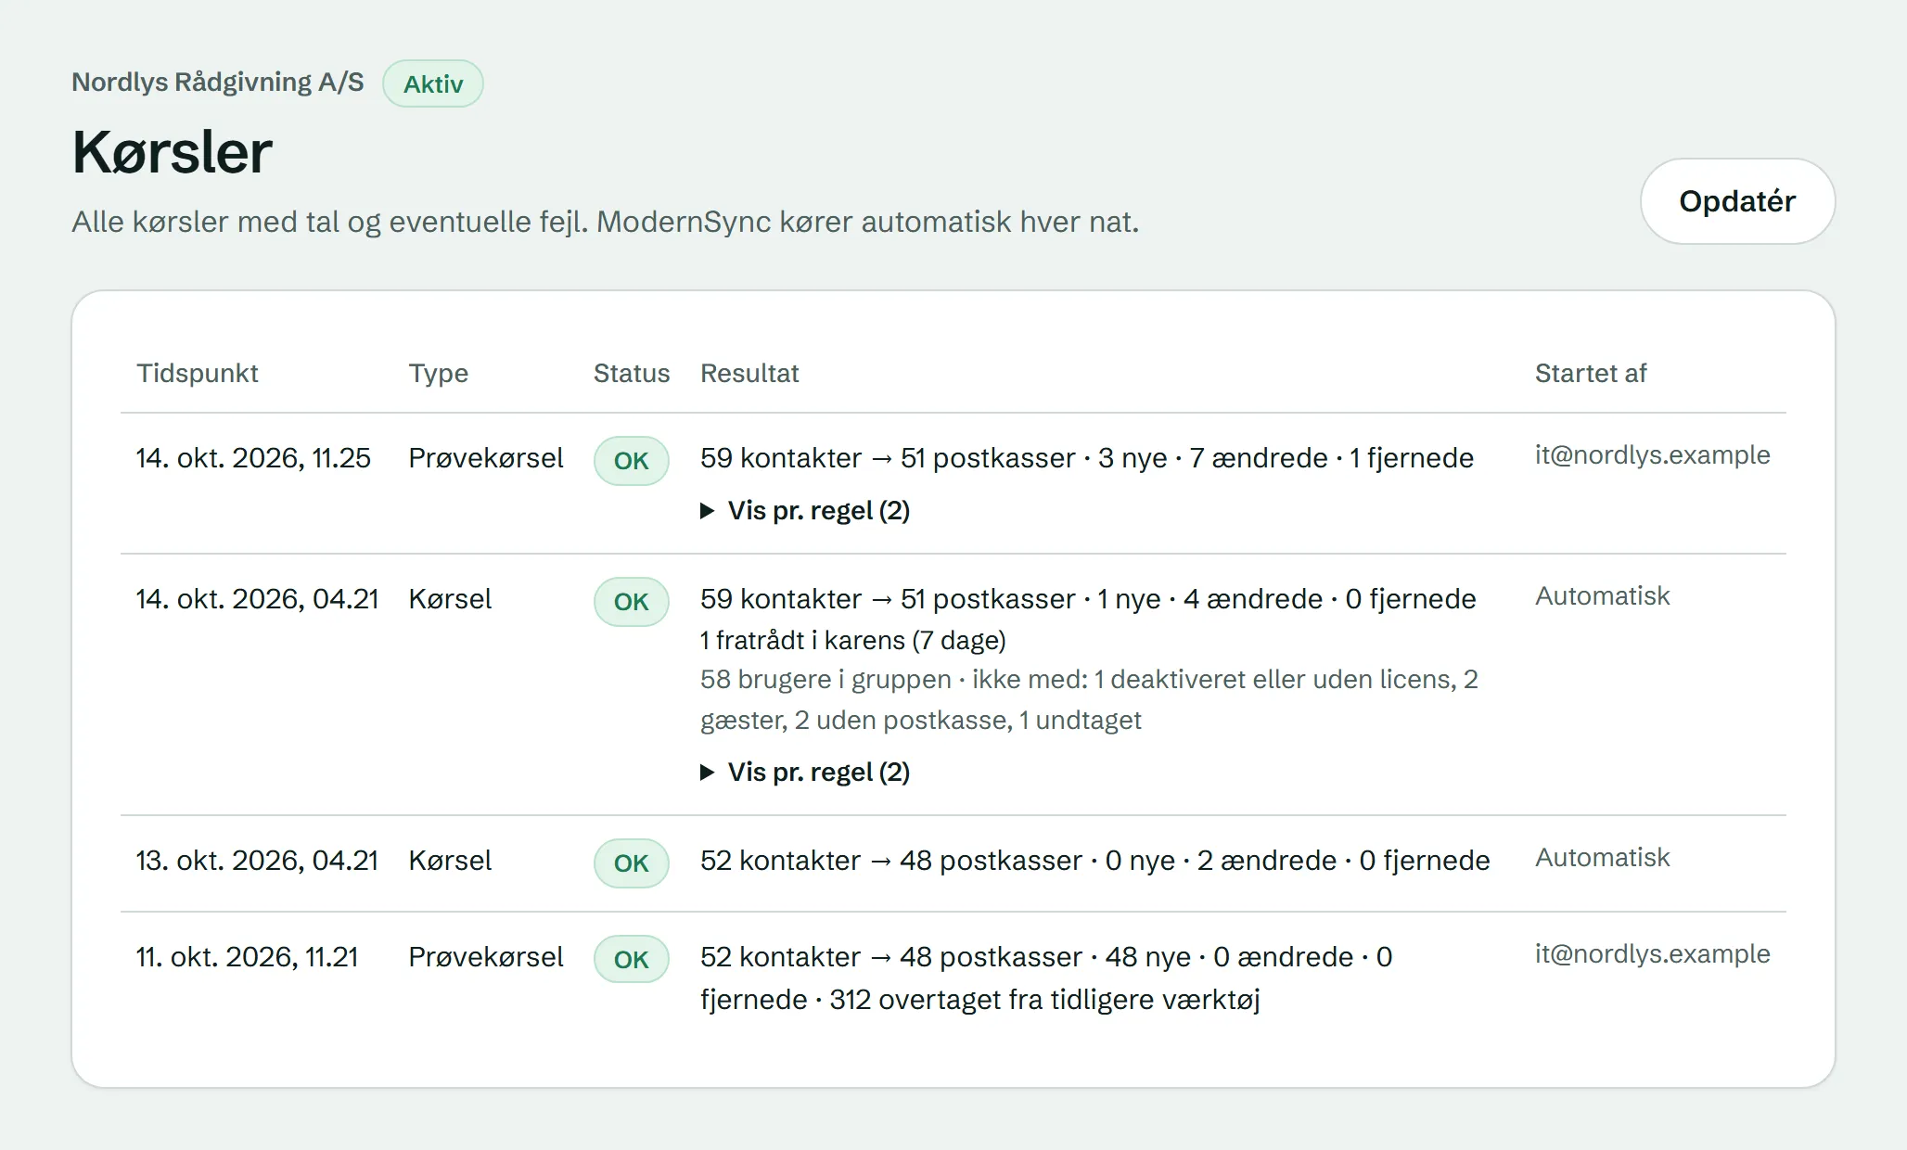Click result 52 kontakter with 2 ændrede
This screenshot has height=1150, width=1907.
click(x=1095, y=861)
